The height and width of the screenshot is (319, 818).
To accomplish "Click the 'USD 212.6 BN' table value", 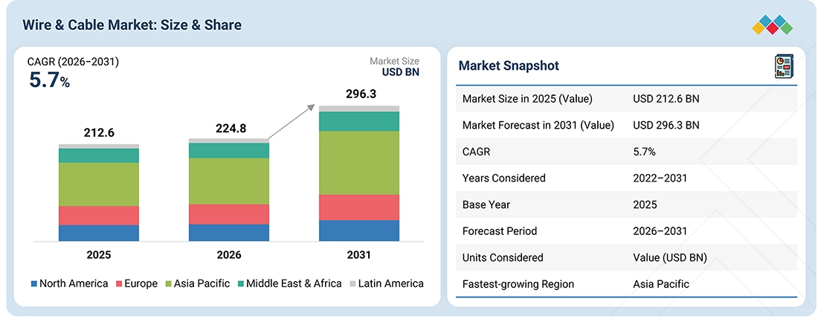I will (x=666, y=98).
